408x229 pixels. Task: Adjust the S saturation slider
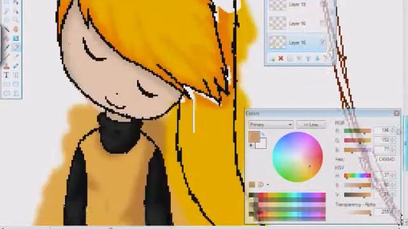[x=358, y=185]
